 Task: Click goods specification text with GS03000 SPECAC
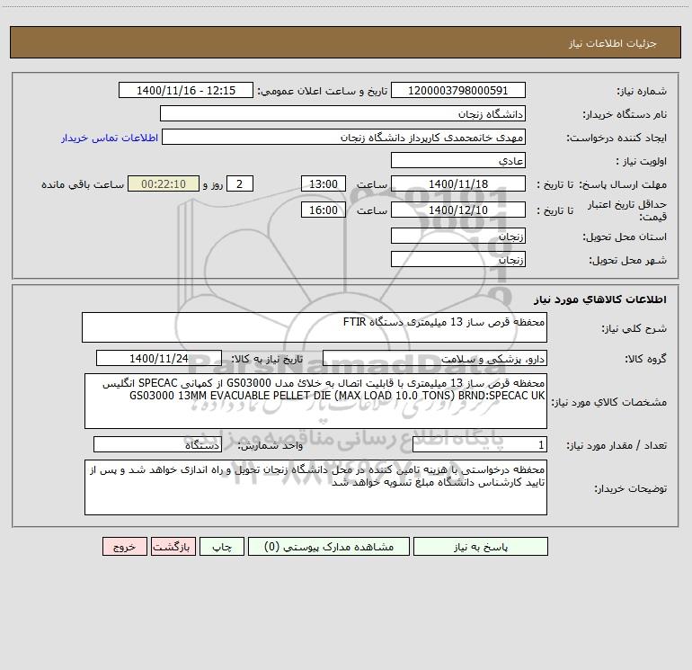pos(315,401)
